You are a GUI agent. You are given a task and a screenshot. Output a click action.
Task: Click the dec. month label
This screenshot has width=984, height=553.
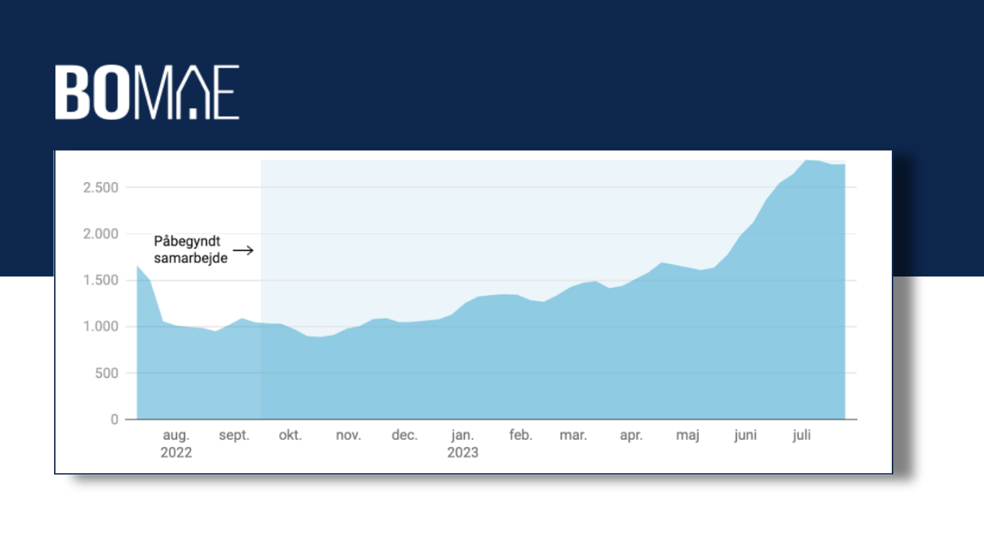(x=404, y=436)
